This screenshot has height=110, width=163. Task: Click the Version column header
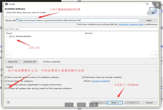pyautogui.click(x=89, y=33)
